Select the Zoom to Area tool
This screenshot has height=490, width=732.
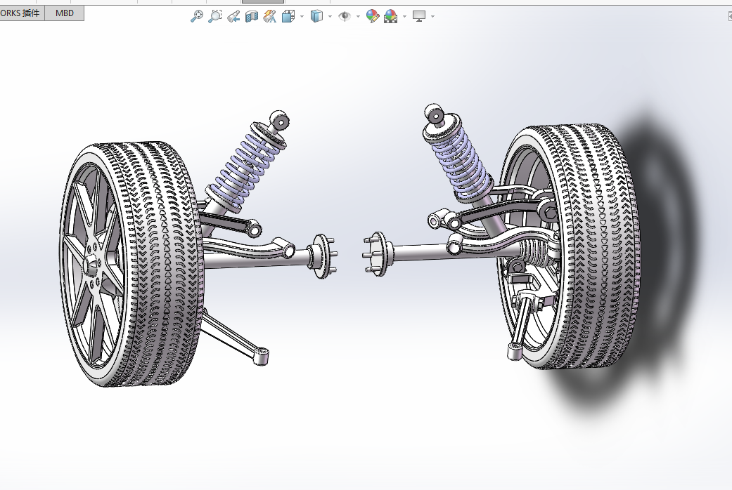click(x=214, y=16)
